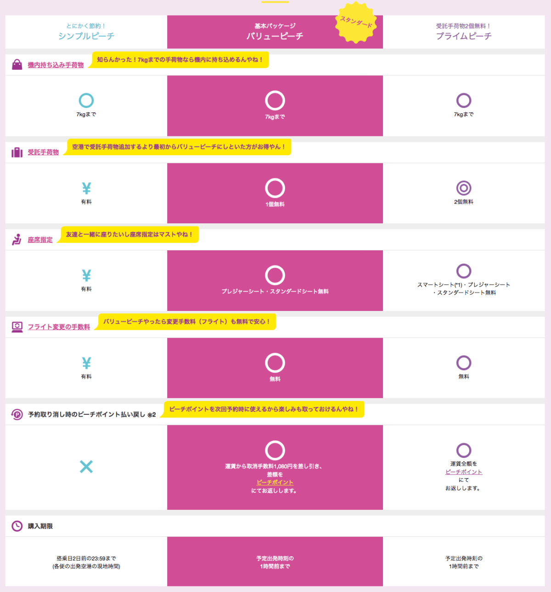551x592 pixels.
Task: Click the double circle icon for 2個無料
Action: [464, 188]
